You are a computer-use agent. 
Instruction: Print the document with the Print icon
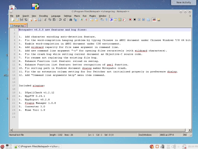point(39,20)
